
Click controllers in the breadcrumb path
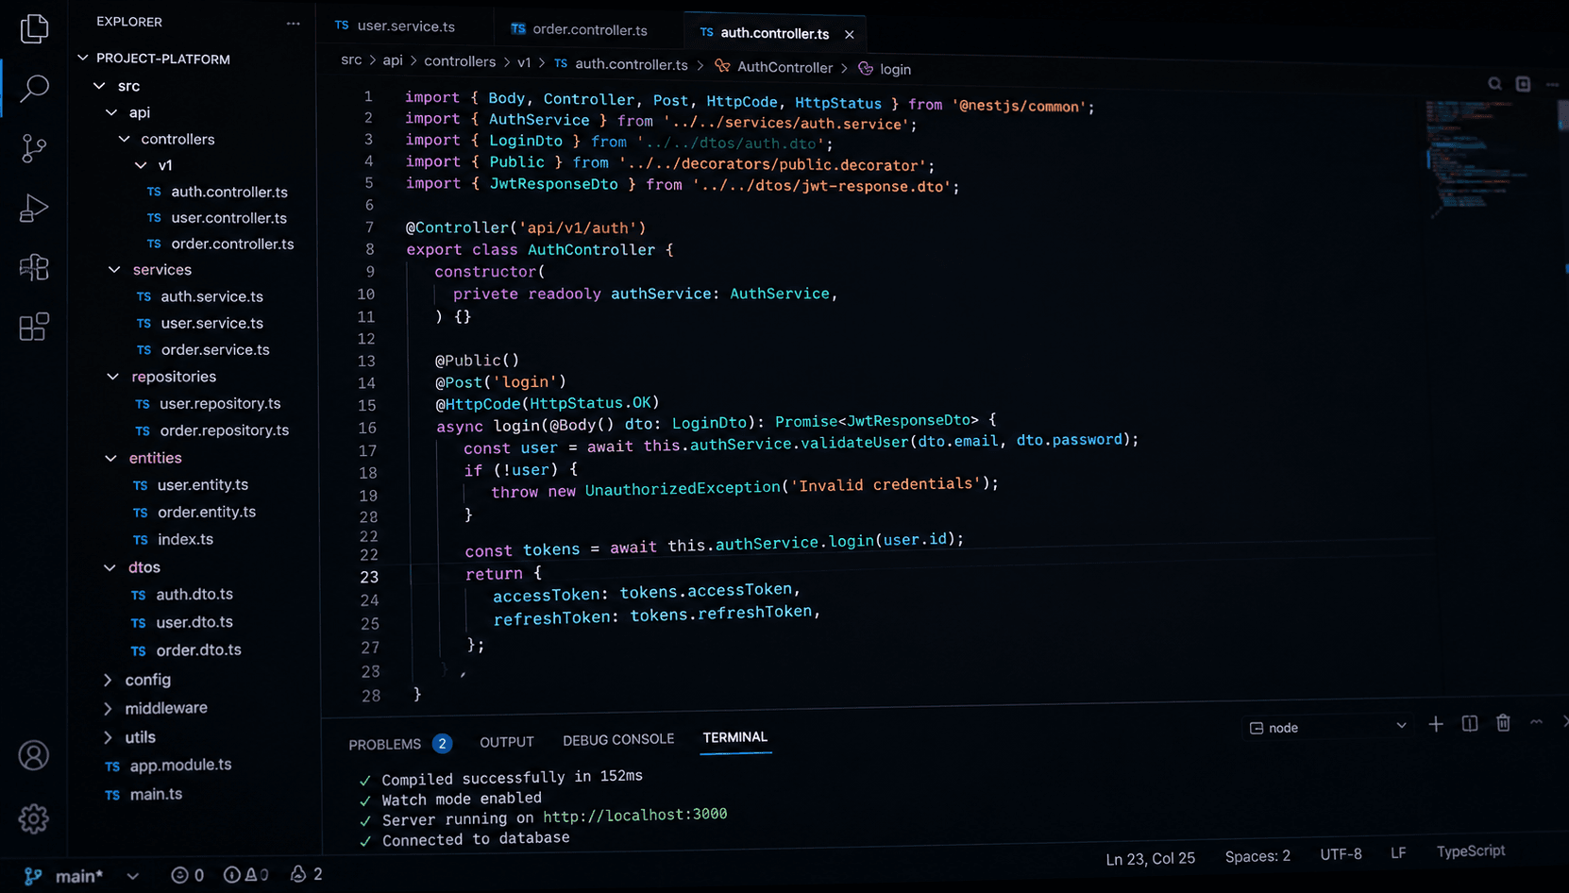[460, 61]
